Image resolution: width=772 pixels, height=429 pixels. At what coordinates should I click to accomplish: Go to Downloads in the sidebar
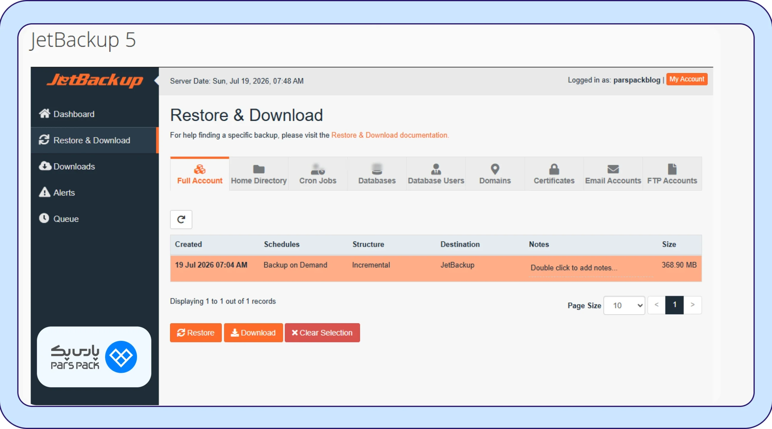click(x=95, y=167)
